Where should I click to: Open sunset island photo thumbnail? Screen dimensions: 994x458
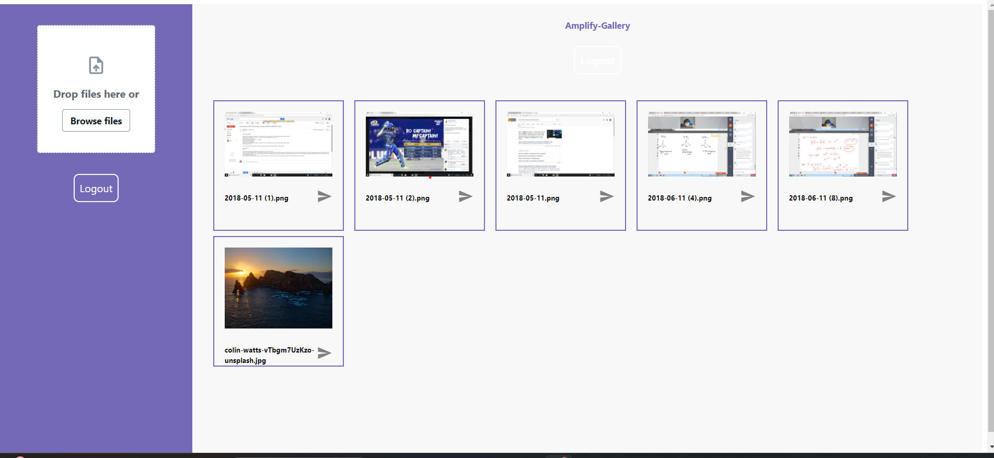tap(279, 288)
